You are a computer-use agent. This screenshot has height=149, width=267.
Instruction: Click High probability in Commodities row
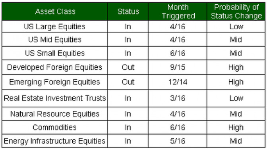pyautogui.click(x=236, y=128)
